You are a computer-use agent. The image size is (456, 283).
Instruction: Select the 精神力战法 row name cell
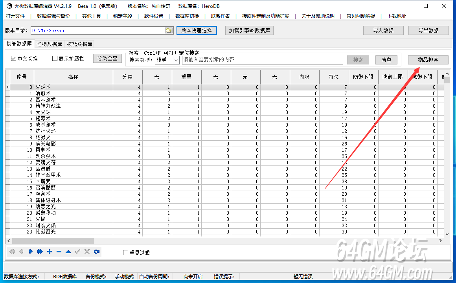click(x=73, y=106)
